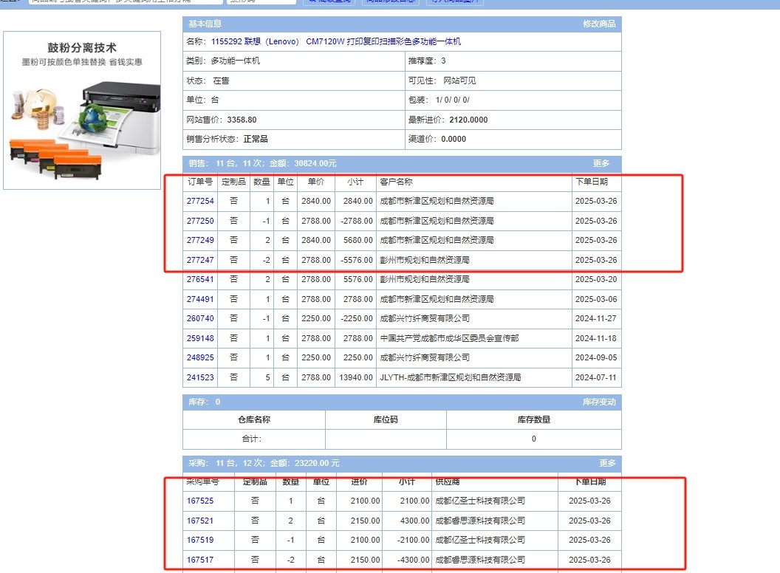Click the 修改商品 link in the 基本信息 header
The image size is (780, 573).
click(599, 24)
